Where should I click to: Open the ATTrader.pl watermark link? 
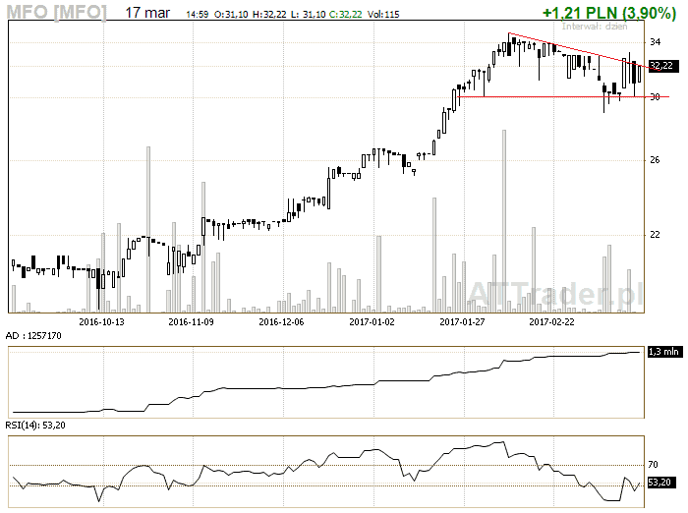[x=554, y=292]
